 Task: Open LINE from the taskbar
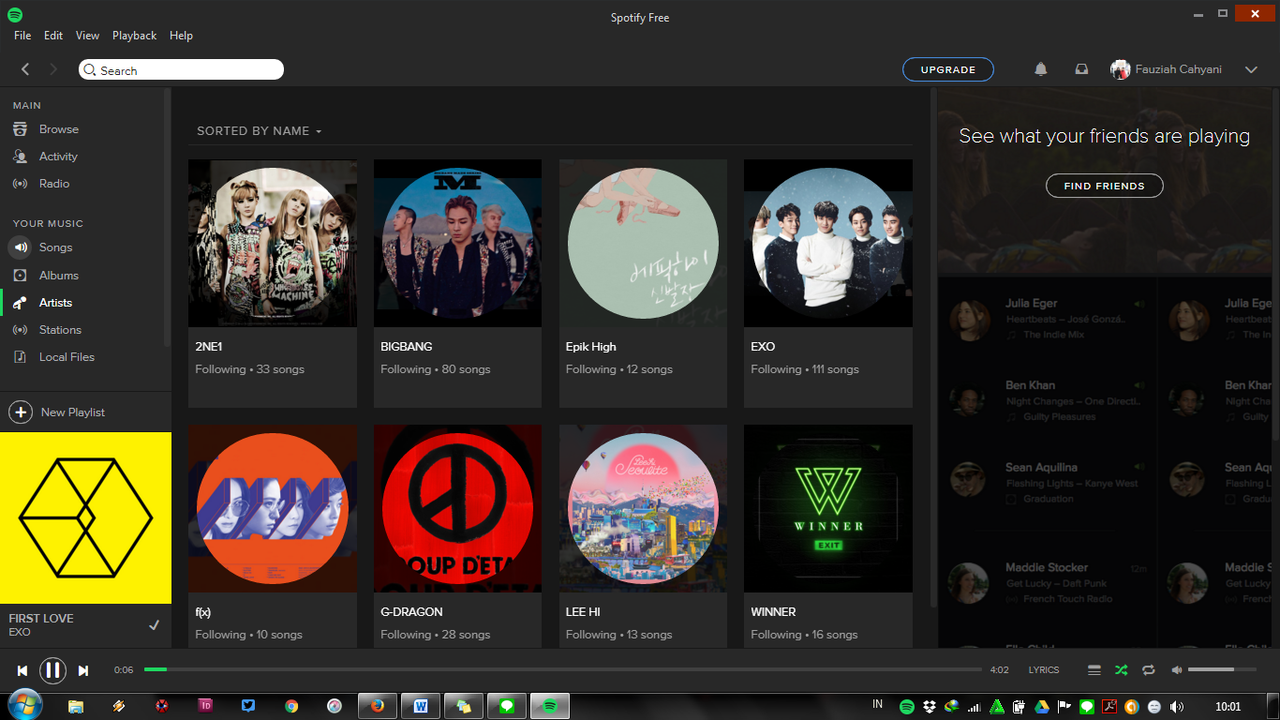507,706
